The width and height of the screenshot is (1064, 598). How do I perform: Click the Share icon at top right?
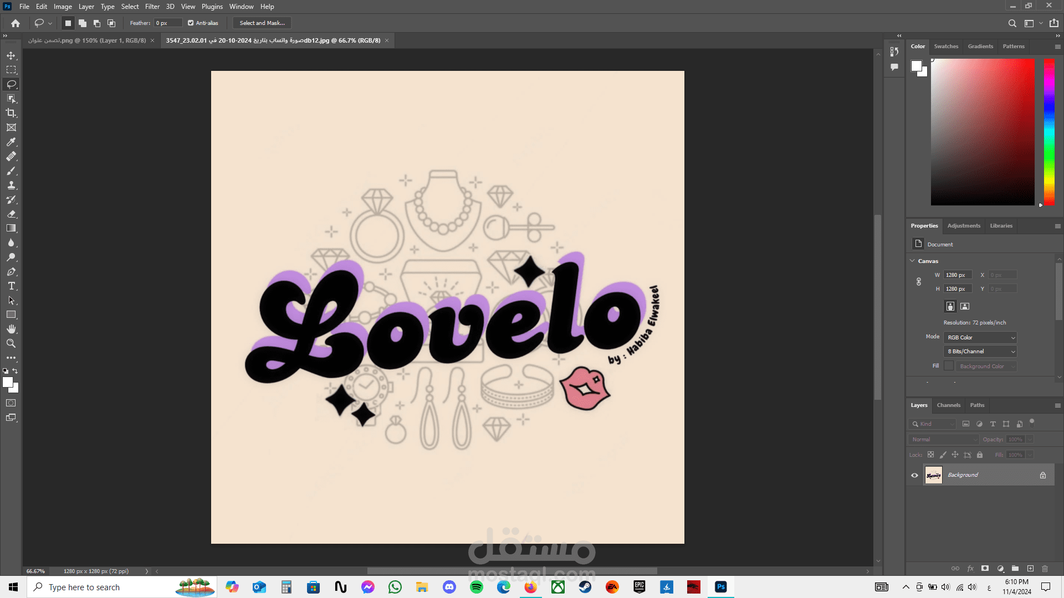click(x=1054, y=23)
